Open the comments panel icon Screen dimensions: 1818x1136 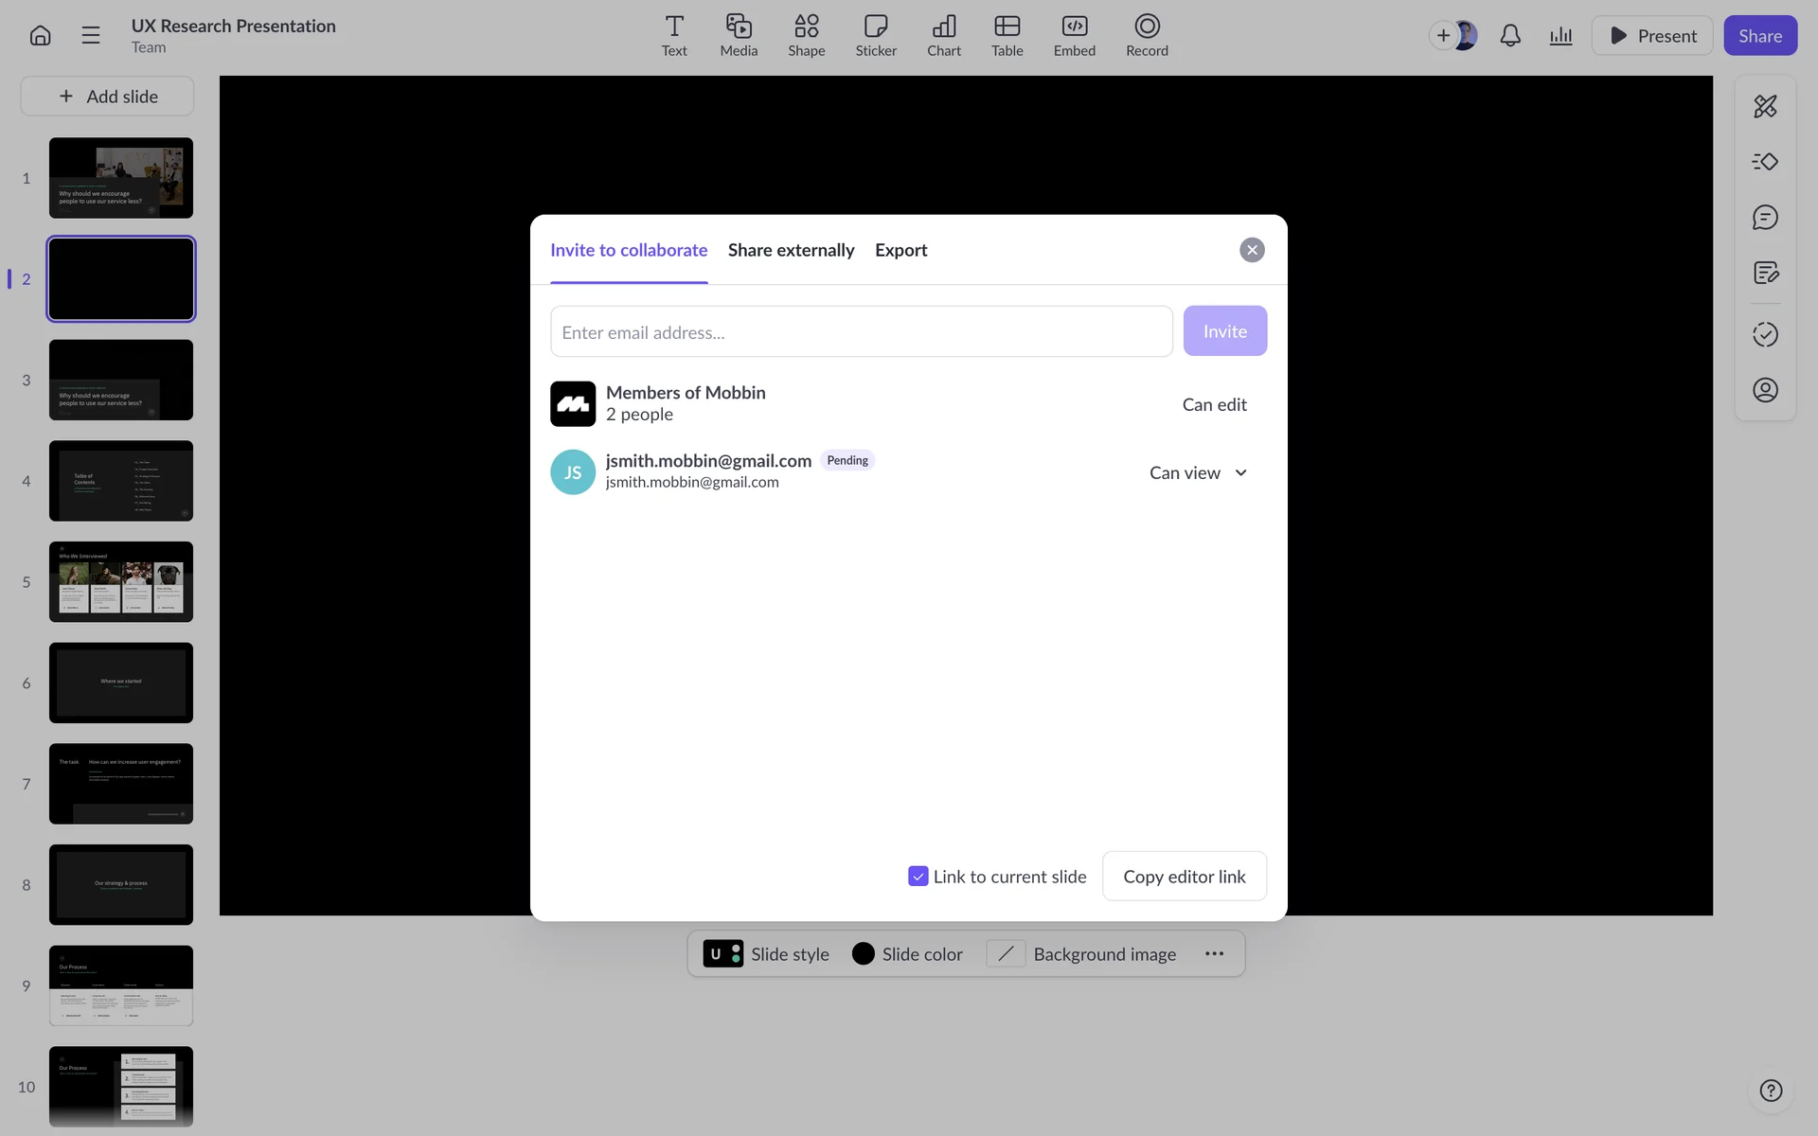click(x=1765, y=218)
